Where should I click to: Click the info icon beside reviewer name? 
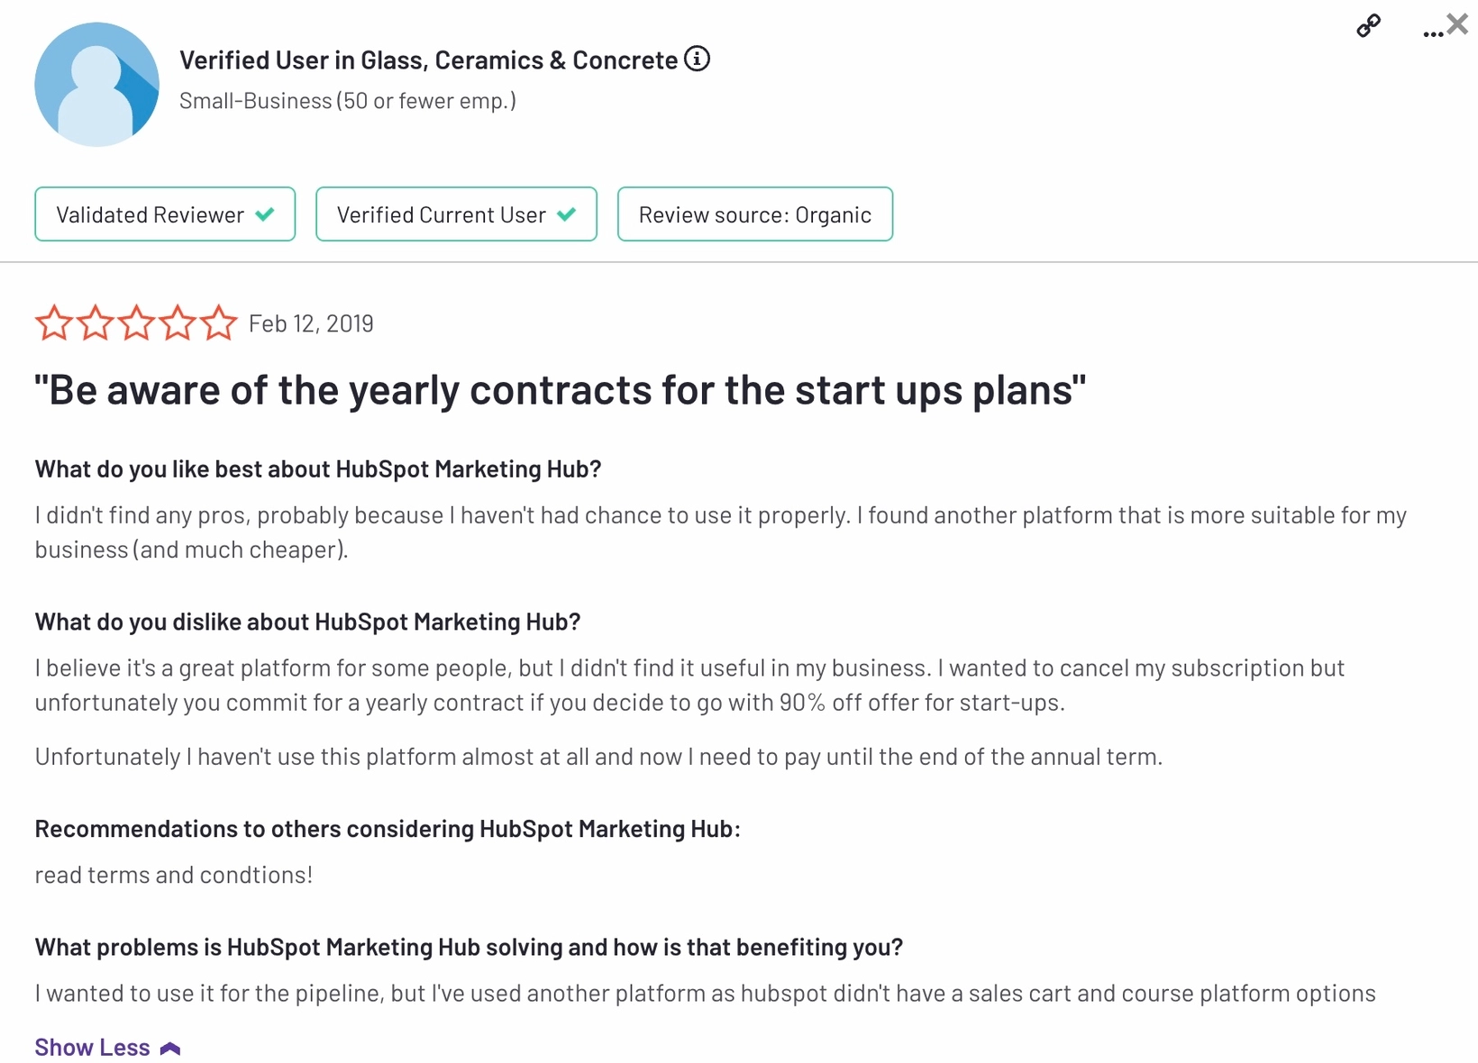(696, 59)
